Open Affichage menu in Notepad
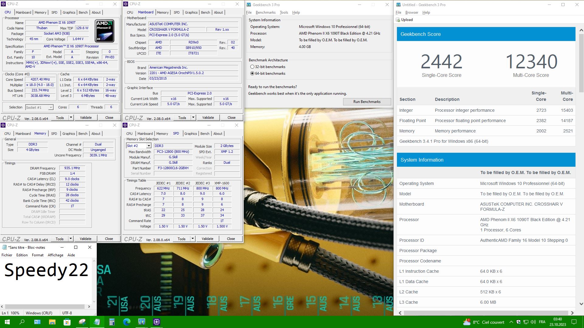The width and height of the screenshot is (584, 328). coord(55,255)
